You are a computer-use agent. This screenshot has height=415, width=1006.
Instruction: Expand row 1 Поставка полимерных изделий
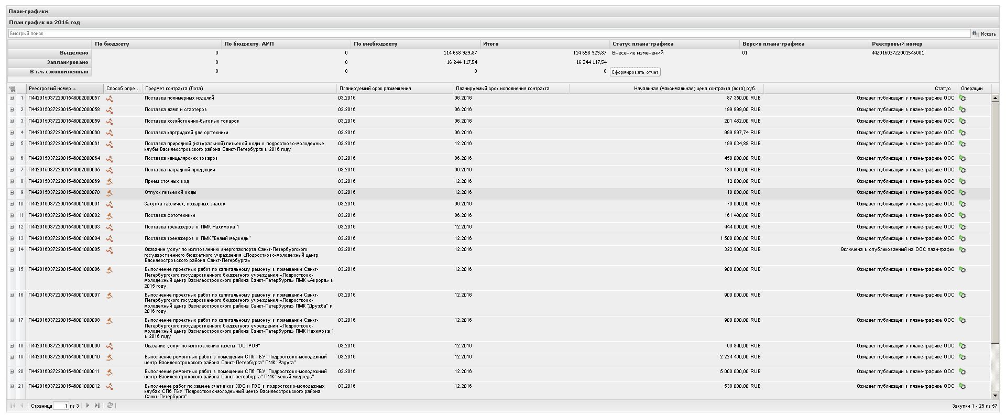pos(12,98)
